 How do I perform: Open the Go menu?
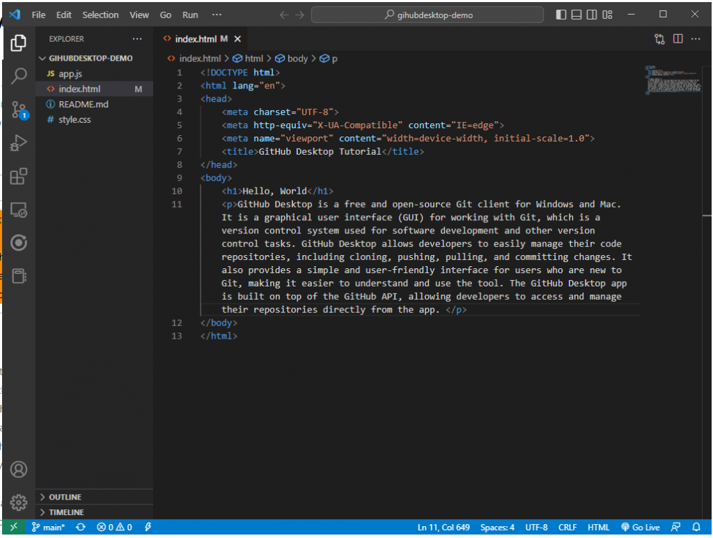[x=166, y=15]
